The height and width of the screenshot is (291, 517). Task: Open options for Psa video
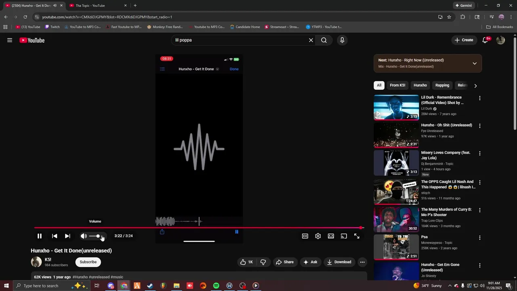click(x=480, y=238)
